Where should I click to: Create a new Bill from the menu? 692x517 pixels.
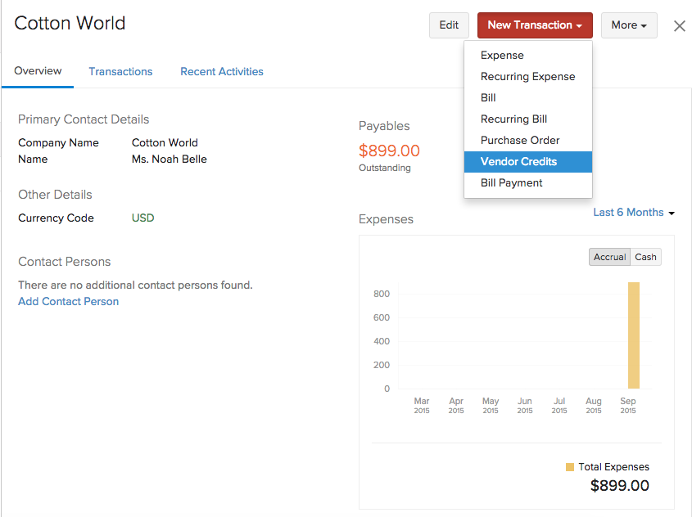pos(488,97)
